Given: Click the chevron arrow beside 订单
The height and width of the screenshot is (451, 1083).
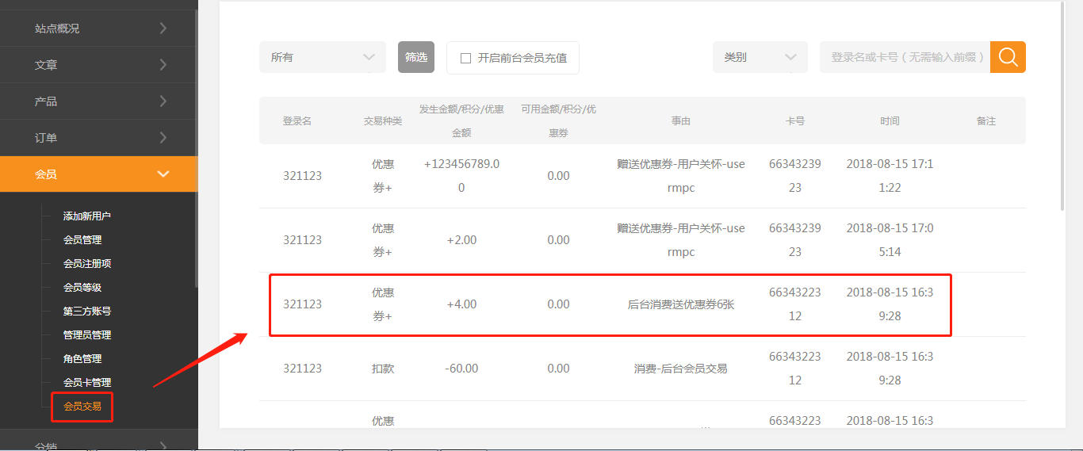Looking at the screenshot, I should 163,138.
